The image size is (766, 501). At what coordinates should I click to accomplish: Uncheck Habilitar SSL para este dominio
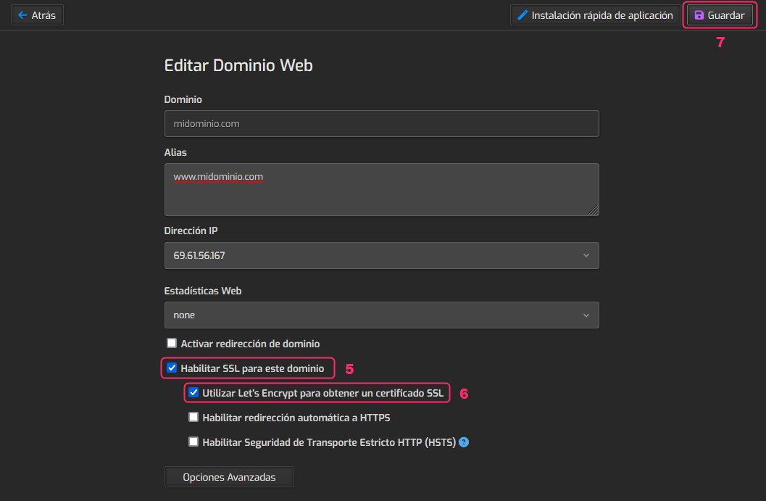click(x=172, y=368)
